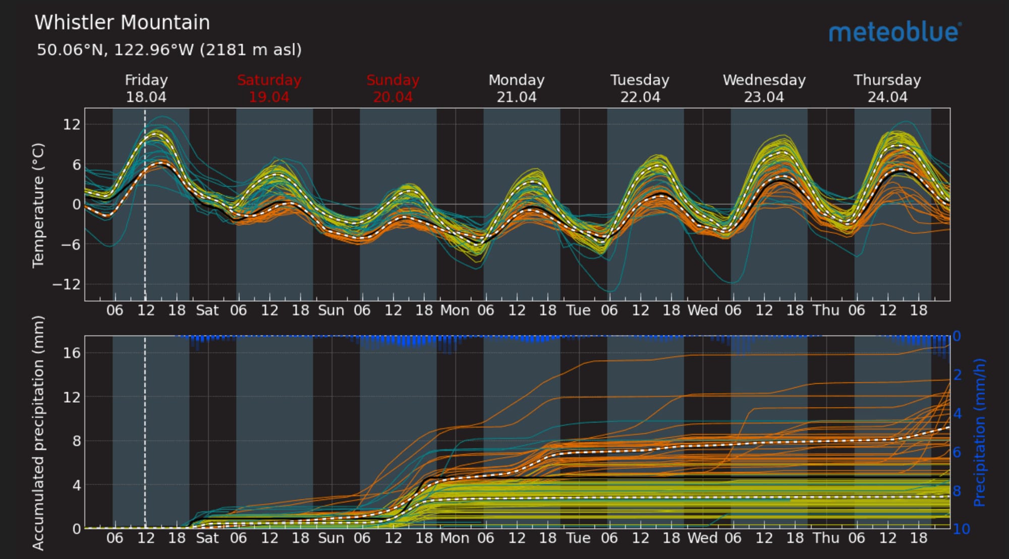Select the Saturday 19.04 day header

(269, 88)
